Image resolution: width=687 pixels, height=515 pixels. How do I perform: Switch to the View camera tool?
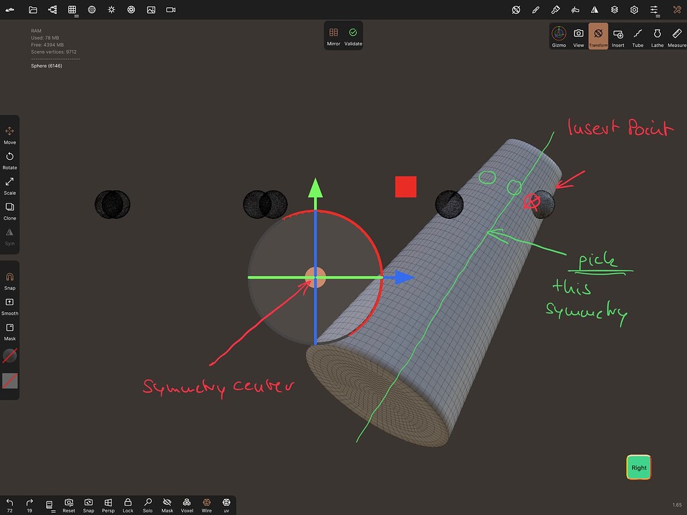point(578,36)
